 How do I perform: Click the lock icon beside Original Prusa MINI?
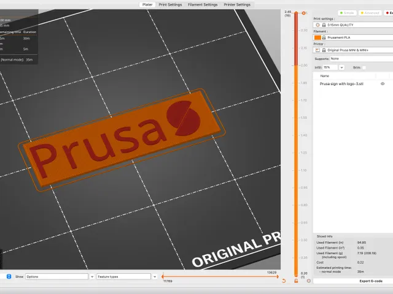[324, 50]
